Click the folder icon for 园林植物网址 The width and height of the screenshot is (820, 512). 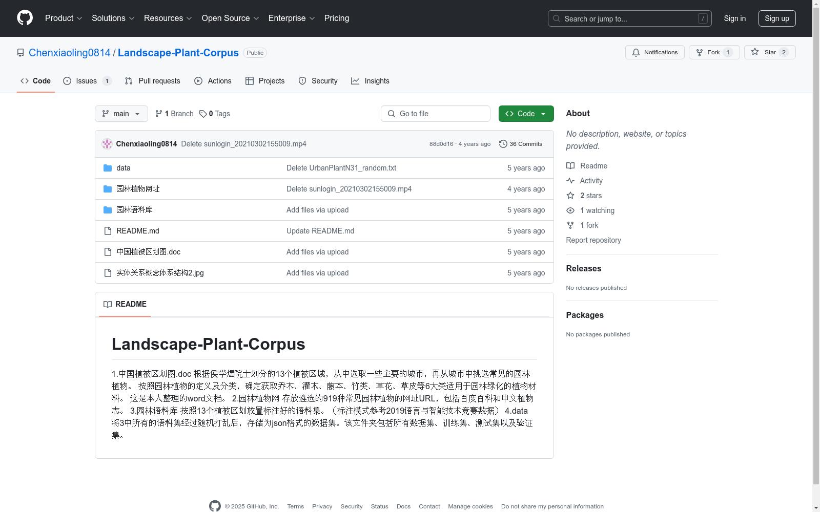108,189
